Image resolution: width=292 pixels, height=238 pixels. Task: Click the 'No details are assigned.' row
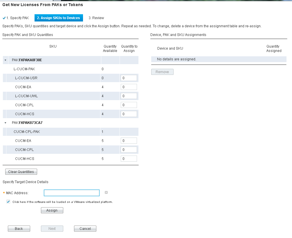coord(219,59)
